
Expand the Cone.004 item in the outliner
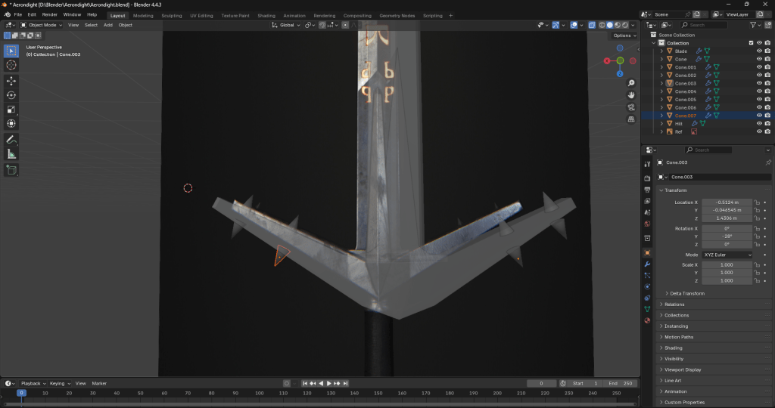pos(661,91)
